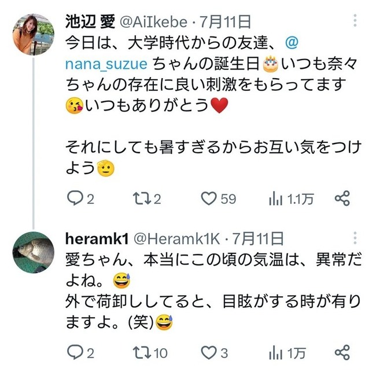
Task: Open heramk1's fish avatar
Action: click(x=34, y=252)
